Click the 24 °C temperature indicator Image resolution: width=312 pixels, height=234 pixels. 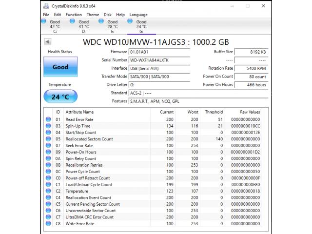point(60,97)
